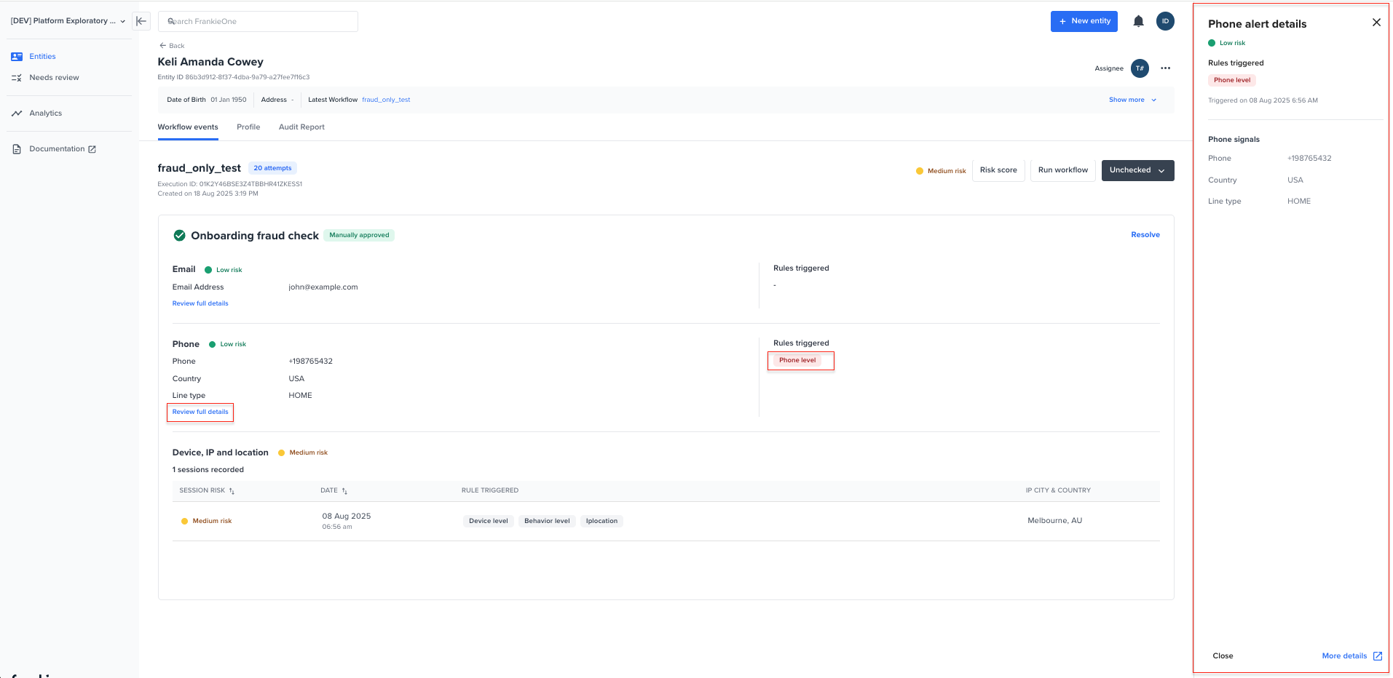The height and width of the screenshot is (678, 1393).
Task: Open the Analytics sidebar item
Action: click(x=45, y=113)
